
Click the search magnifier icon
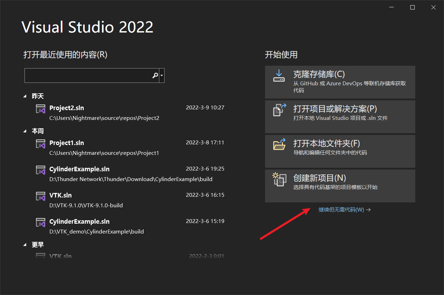[155, 75]
